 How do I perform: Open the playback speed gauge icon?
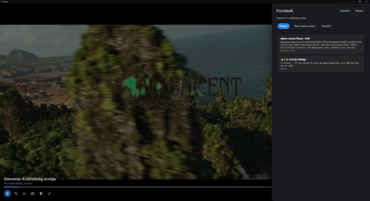(x=25, y=194)
